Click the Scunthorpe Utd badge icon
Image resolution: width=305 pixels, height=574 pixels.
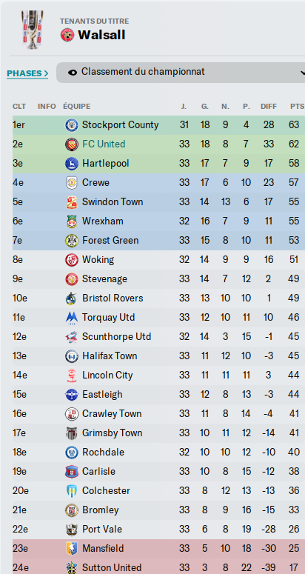point(72,337)
